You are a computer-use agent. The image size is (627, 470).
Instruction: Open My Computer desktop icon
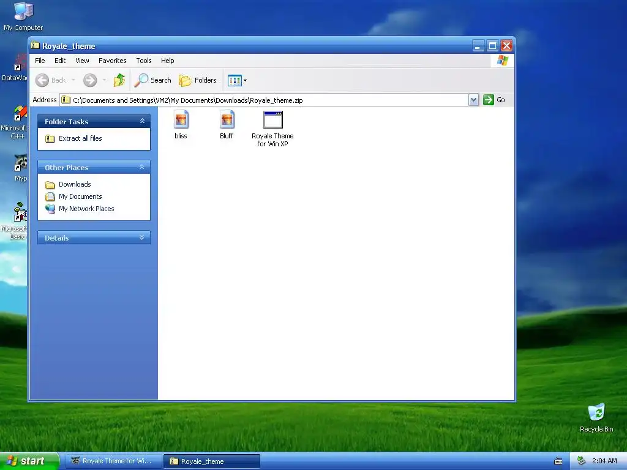pos(23,17)
